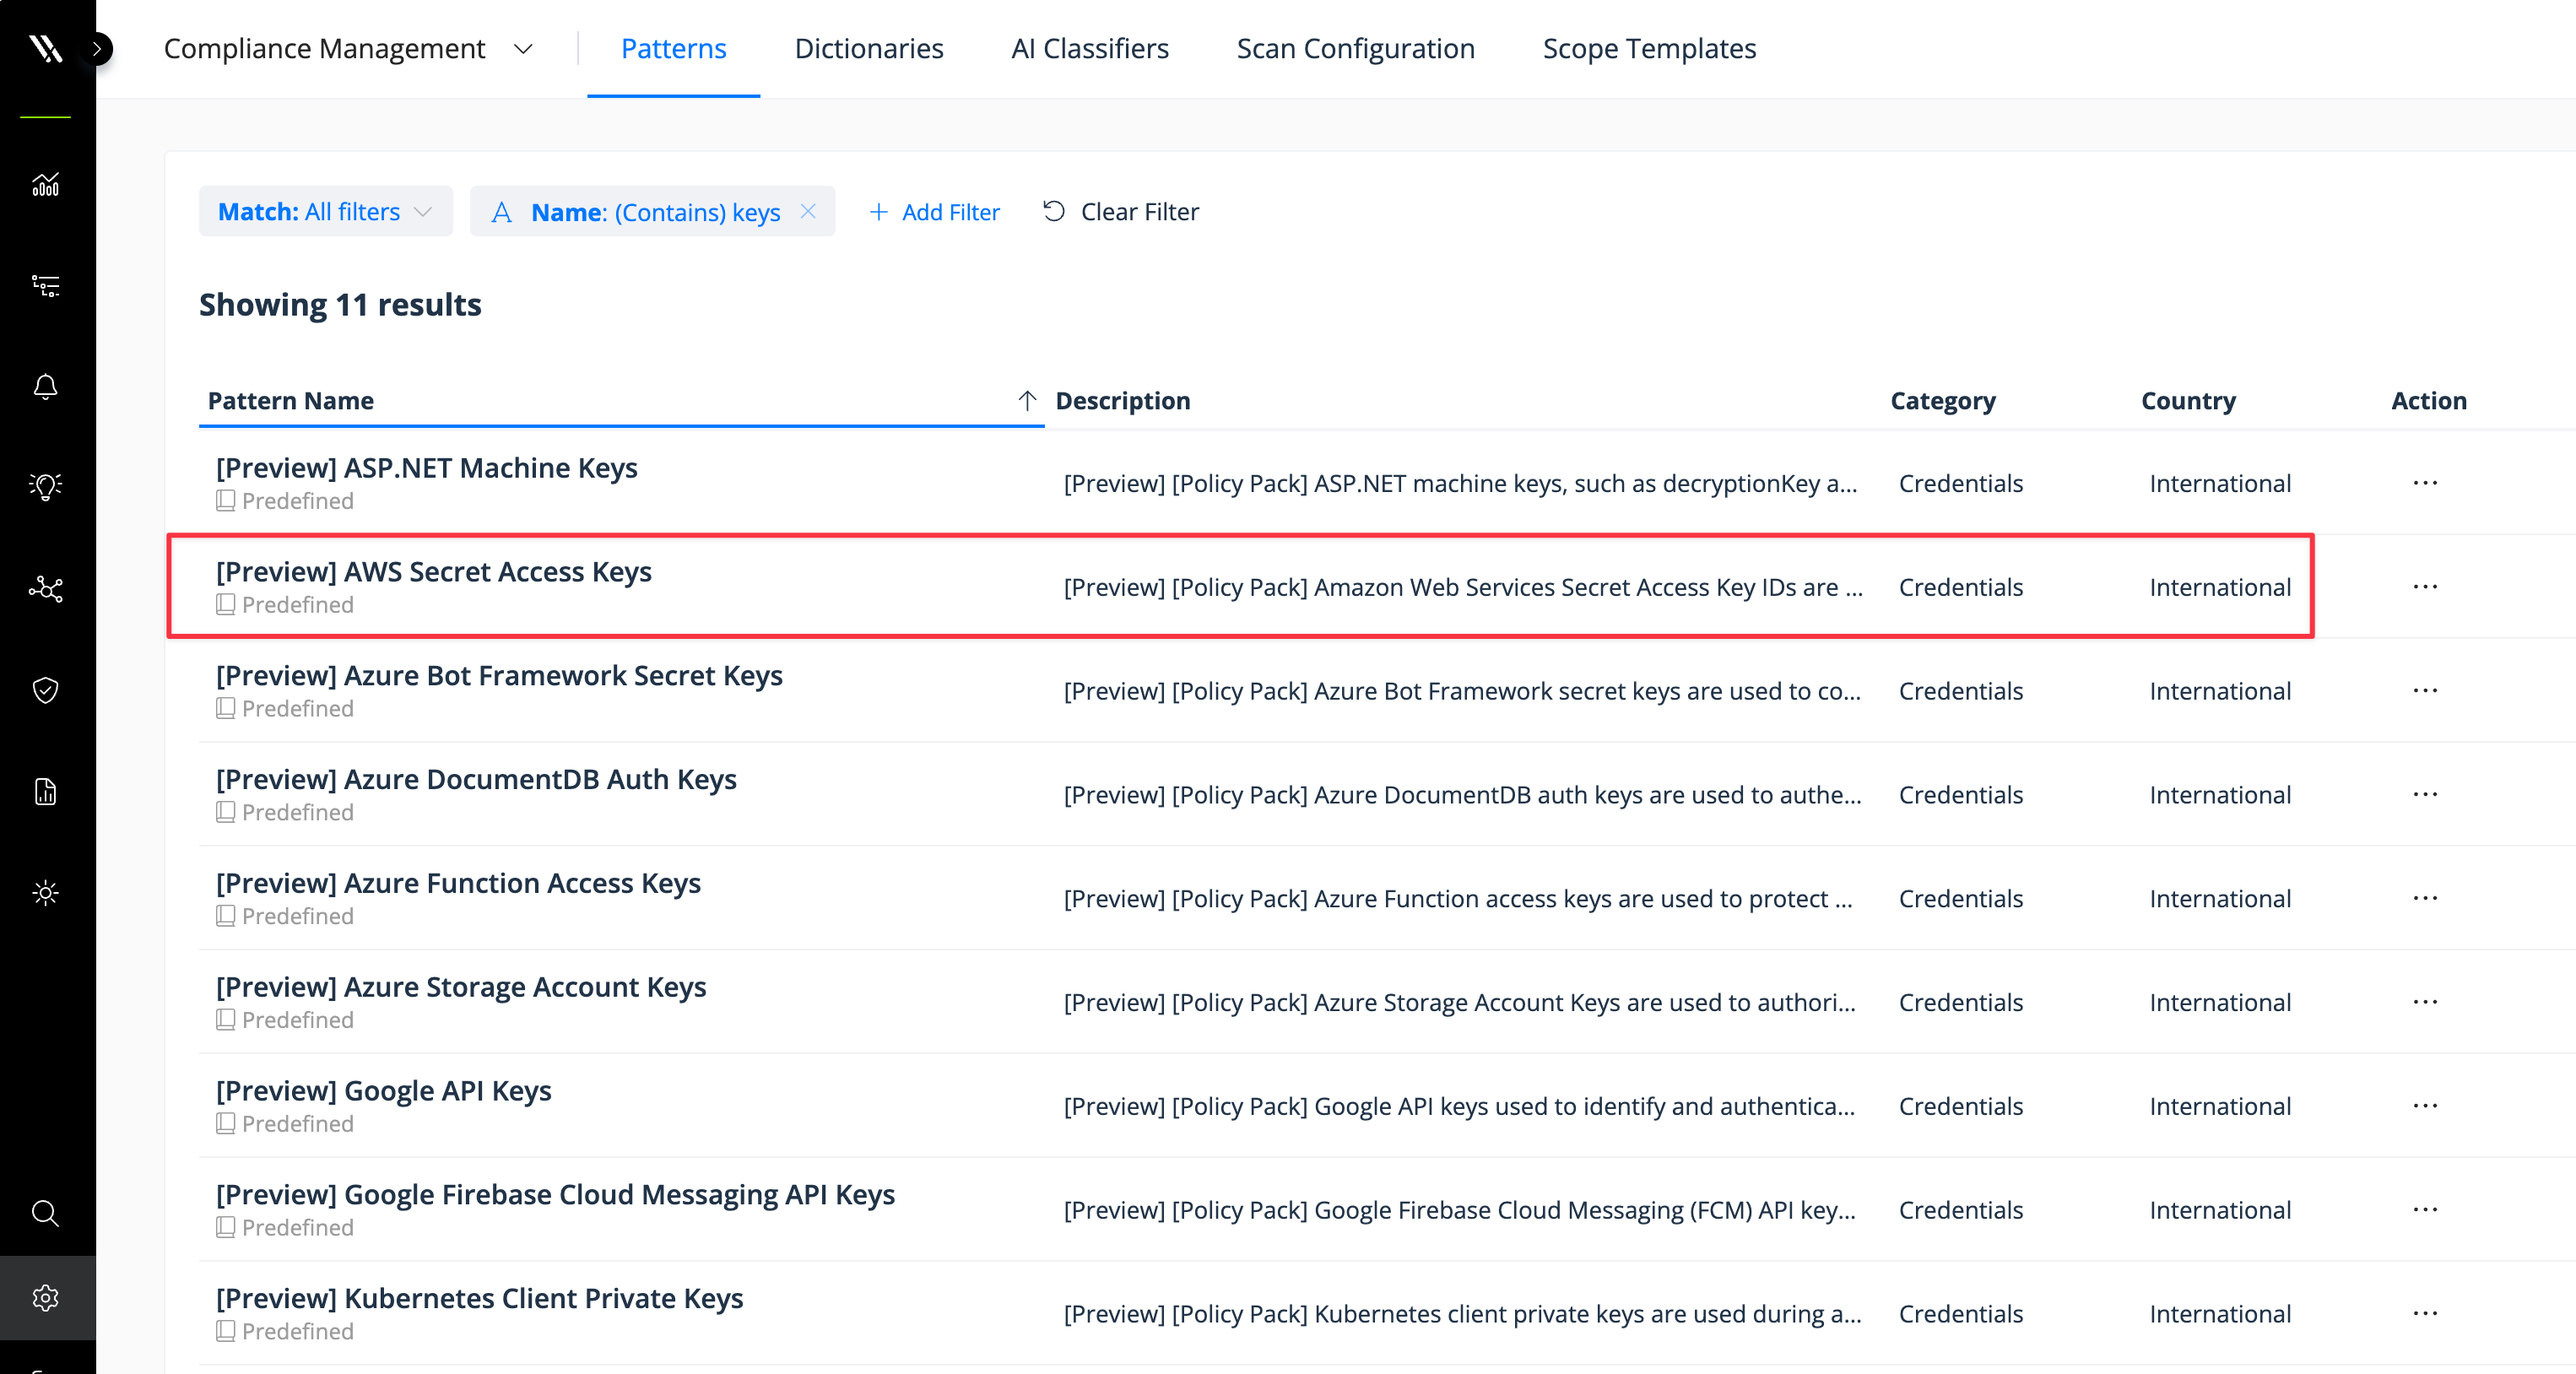Click the insights lightbulb icon in sidebar
This screenshot has height=1374, width=2576.
pos(45,487)
